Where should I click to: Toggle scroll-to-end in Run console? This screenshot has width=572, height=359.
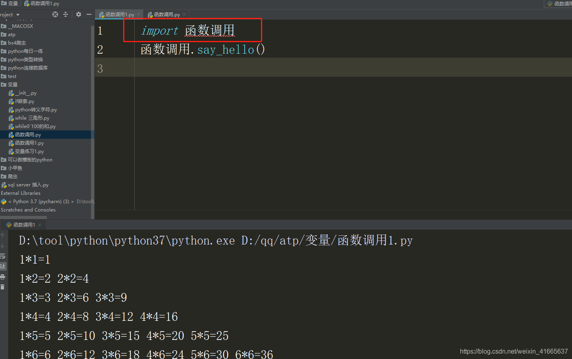3,266
